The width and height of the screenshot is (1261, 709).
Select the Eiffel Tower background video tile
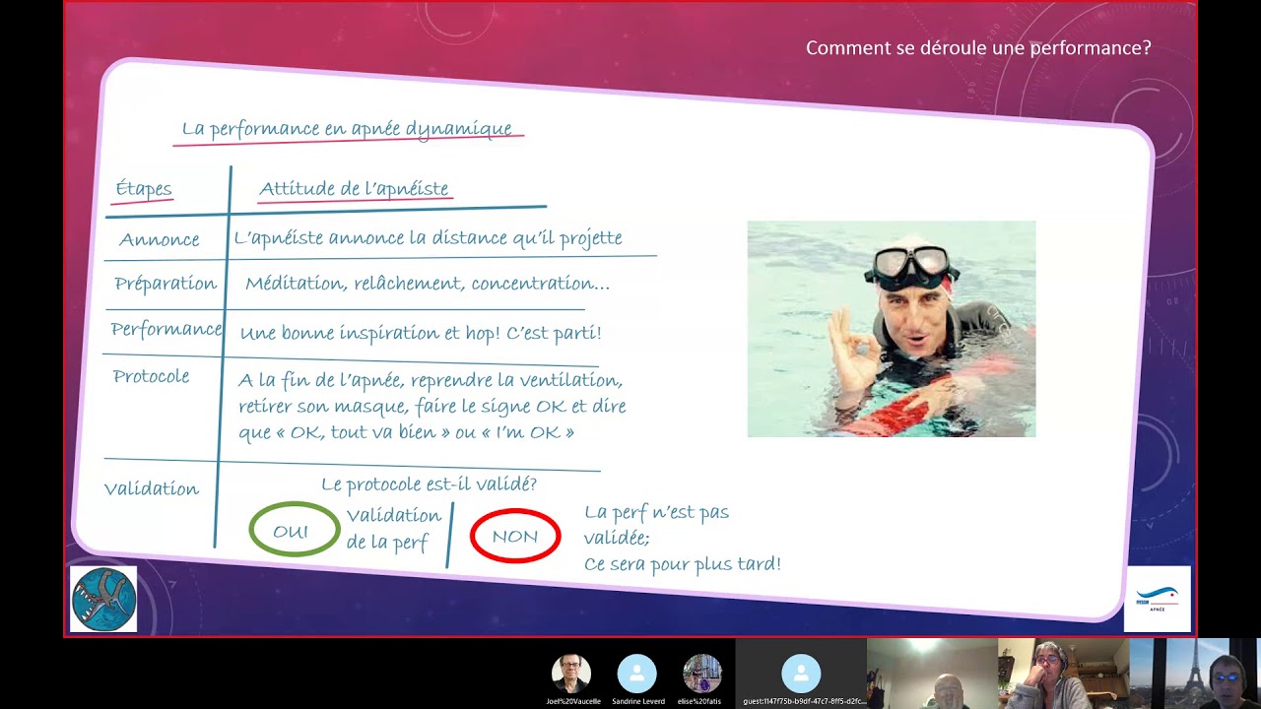point(1194,674)
